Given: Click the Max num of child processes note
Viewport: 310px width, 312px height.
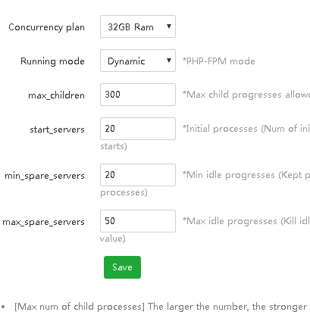Looking at the screenshot, I should point(161,307).
